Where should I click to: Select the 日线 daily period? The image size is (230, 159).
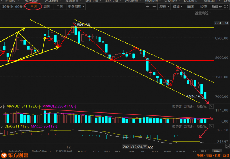coord(34,7)
